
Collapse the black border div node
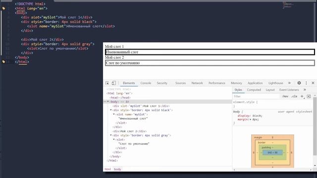click(111, 110)
